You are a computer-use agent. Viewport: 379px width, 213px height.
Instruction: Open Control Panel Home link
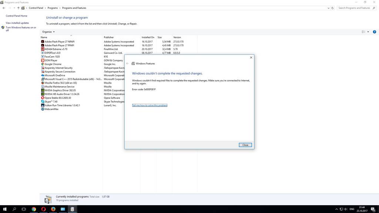[x=16, y=16]
